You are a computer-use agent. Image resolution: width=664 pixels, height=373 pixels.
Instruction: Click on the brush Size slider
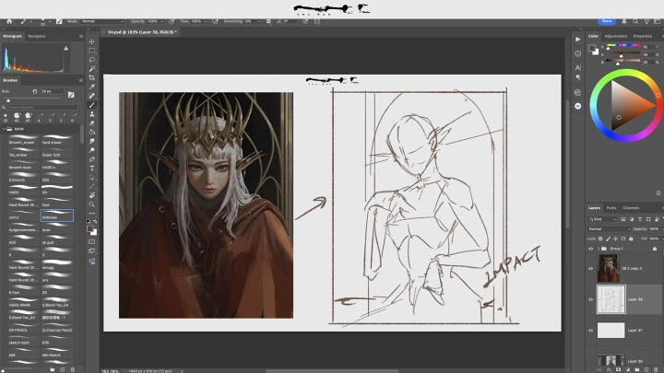(x=31, y=100)
